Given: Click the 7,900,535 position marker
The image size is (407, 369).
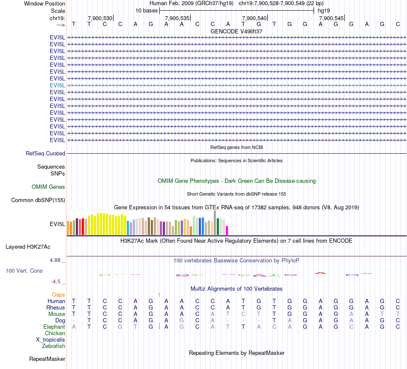Looking at the screenshot, I should coord(177,18).
